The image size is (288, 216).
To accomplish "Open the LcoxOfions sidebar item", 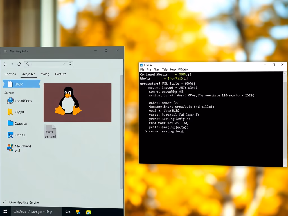I will tap(20, 101).
